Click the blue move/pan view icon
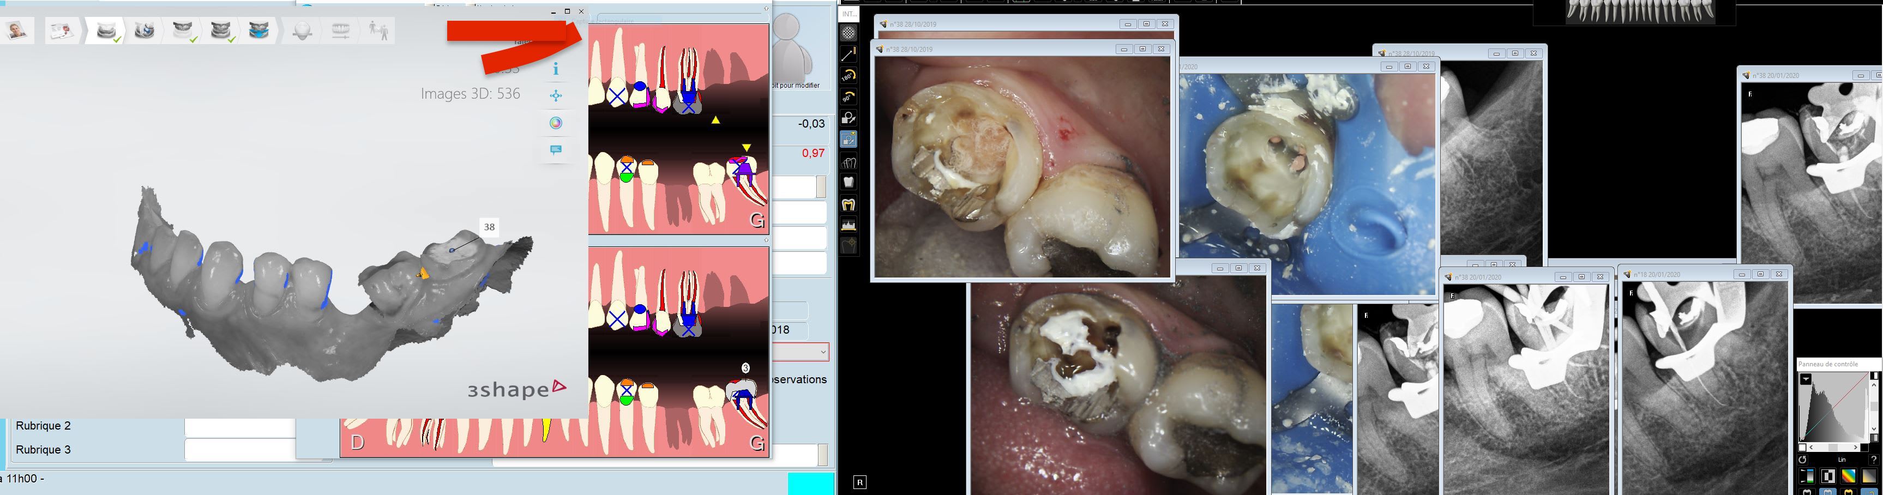The width and height of the screenshot is (1883, 495). point(556,96)
